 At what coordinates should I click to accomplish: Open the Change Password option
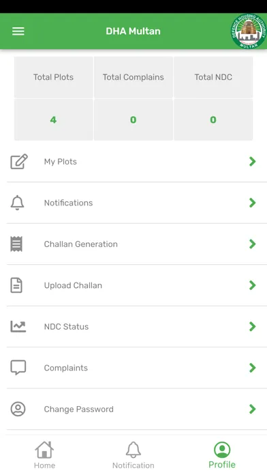point(137,409)
